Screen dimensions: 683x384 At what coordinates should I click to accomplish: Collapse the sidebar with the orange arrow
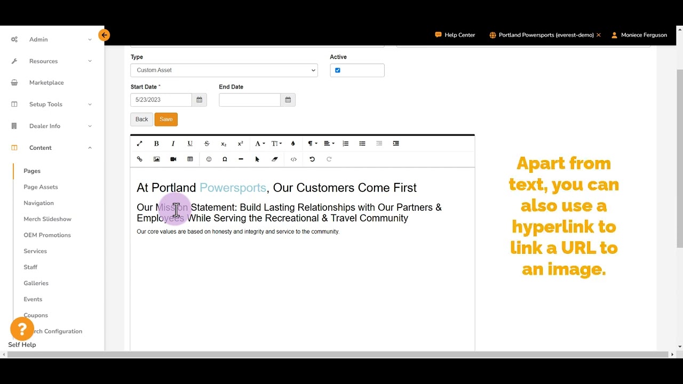pos(104,35)
